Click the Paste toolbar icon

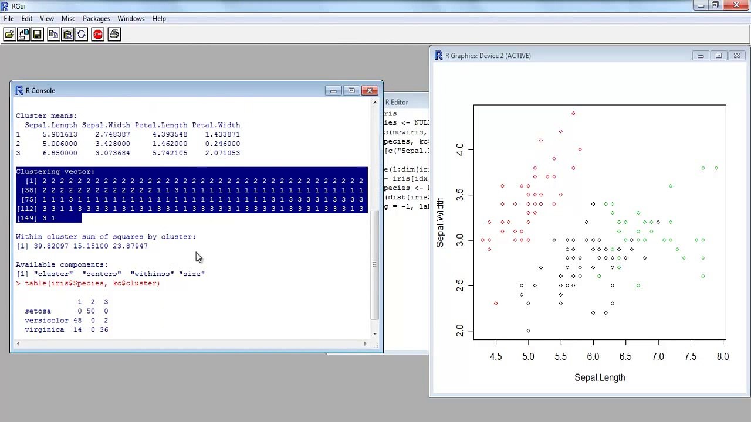click(67, 35)
